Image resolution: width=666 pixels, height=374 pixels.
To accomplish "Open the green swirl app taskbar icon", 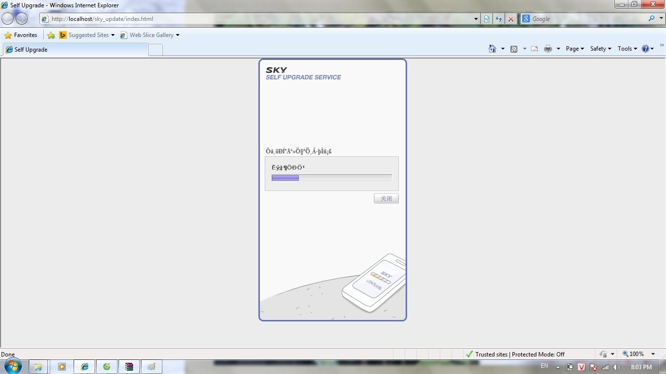I will point(107,367).
